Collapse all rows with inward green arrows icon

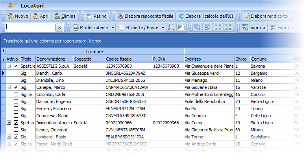tap(228, 28)
